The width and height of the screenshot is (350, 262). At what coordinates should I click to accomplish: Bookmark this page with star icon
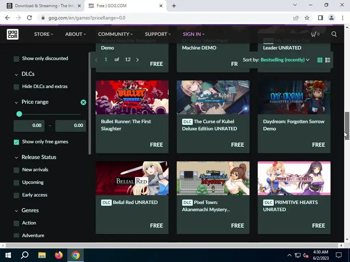[307, 18]
